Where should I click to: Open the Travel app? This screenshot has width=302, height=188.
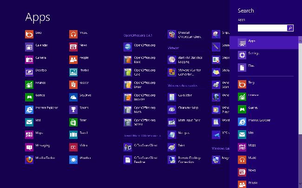pos(73,135)
